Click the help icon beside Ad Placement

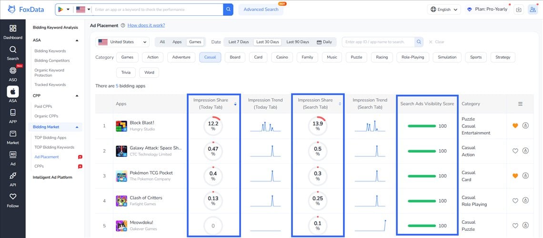[x=123, y=25]
